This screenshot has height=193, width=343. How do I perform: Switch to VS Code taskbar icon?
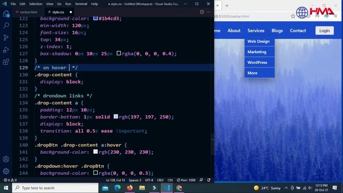click(x=167, y=188)
